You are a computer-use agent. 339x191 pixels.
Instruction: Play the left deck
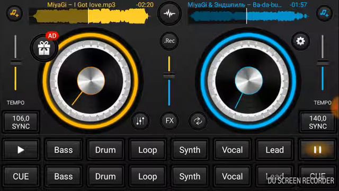click(x=21, y=150)
